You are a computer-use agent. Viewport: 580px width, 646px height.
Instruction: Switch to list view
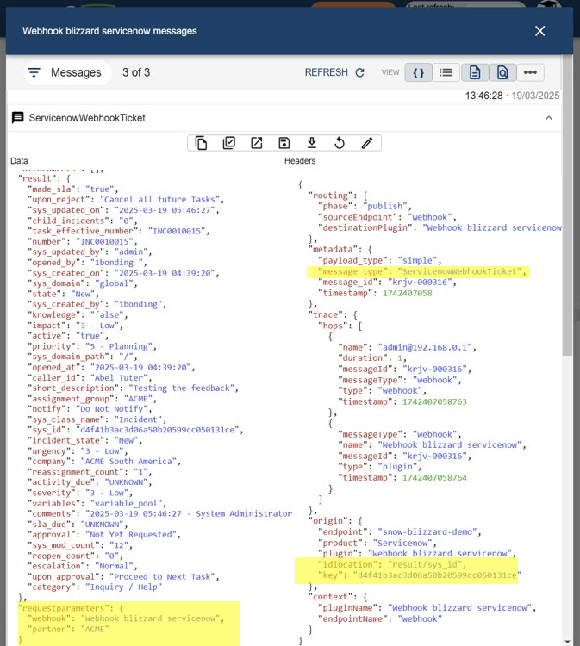pyautogui.click(x=446, y=72)
